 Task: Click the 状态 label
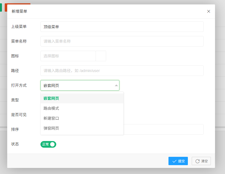click(x=15, y=144)
